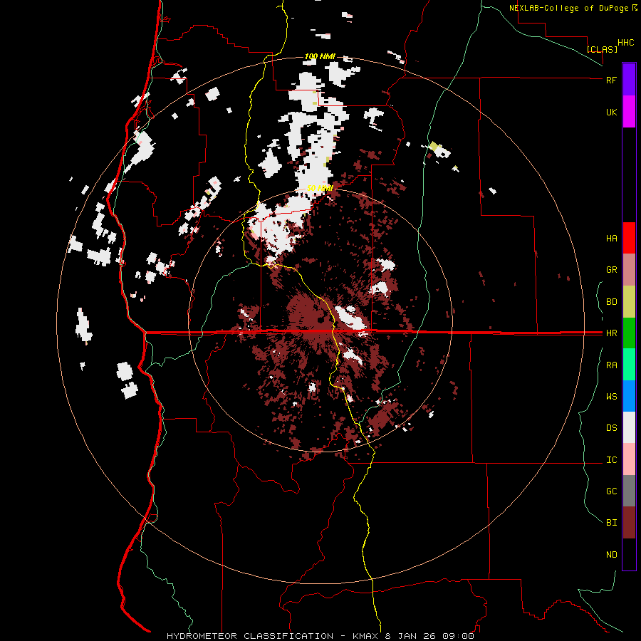Click the 'RA' legend label
Viewport: 641px width, 641px height.
(611, 365)
